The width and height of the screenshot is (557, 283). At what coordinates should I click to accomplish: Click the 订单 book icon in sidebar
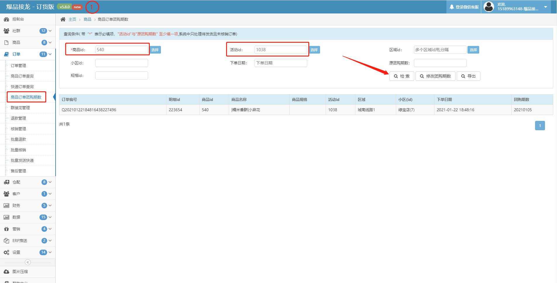(6, 54)
